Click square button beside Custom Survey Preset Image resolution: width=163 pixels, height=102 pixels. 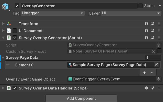tap(159, 51)
